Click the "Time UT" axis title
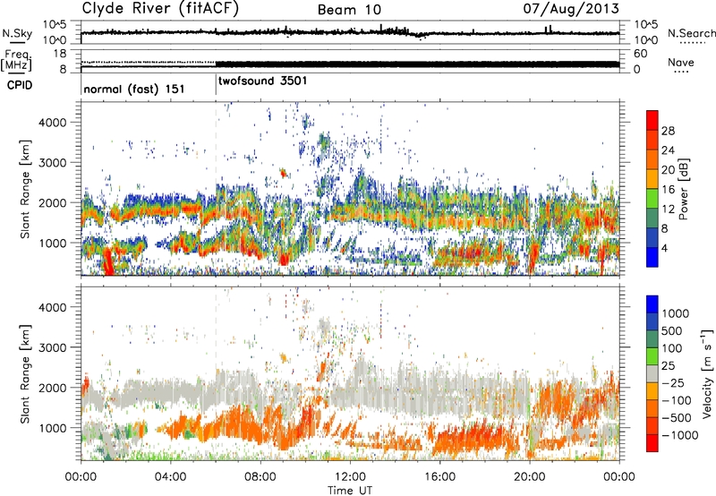The height and width of the screenshot is (496, 716). pos(350,491)
